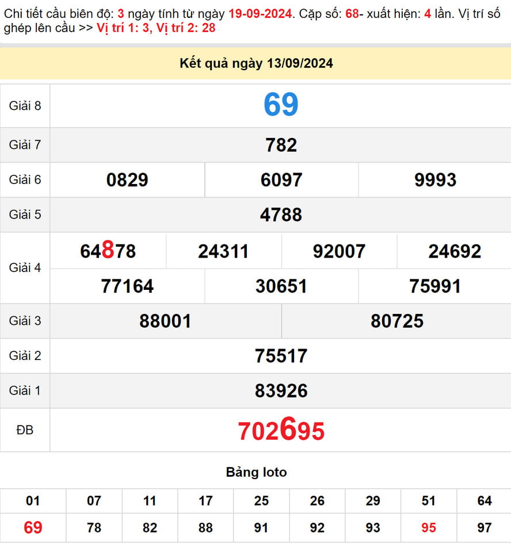Viewport: 511px width, 544px height.
Task: Select Giải 1 number 83926
Action: pos(281,391)
